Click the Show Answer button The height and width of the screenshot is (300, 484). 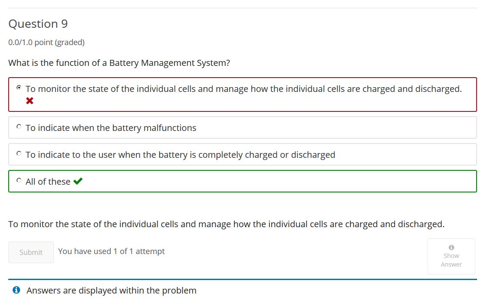coord(451,256)
